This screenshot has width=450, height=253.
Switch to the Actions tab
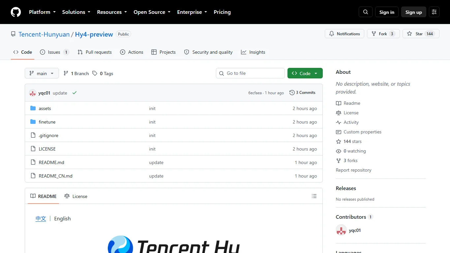tap(132, 52)
